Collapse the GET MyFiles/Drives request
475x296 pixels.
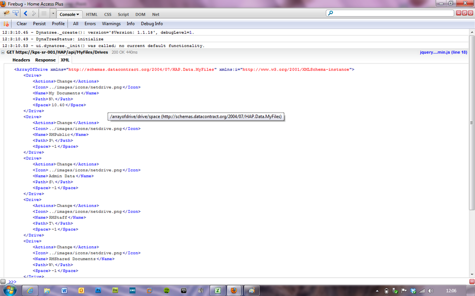tap(3, 52)
